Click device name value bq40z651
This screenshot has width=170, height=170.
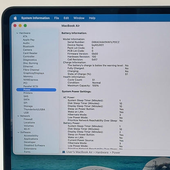(x=98, y=45)
